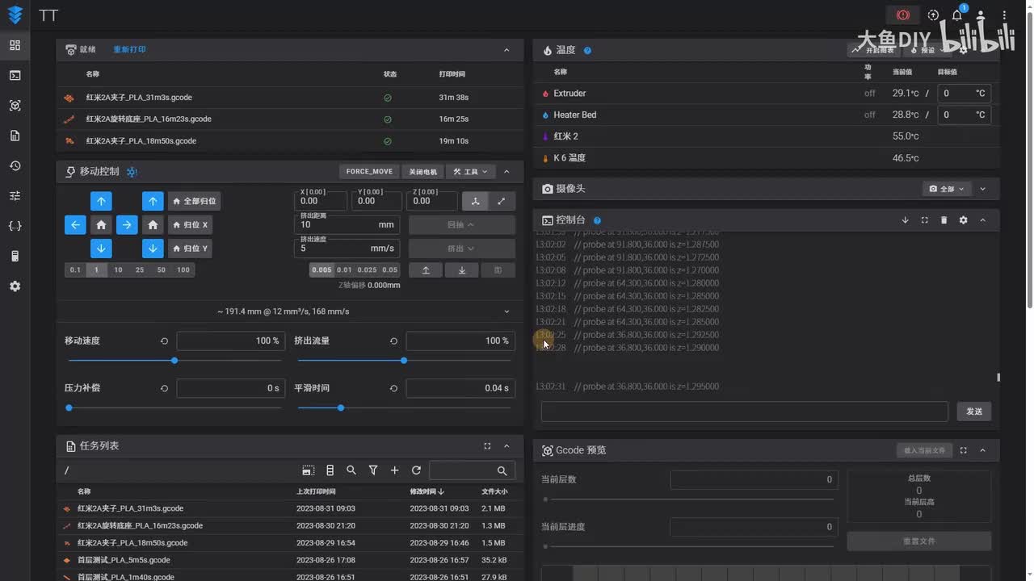This screenshot has width=1034, height=581.
Task: Select the 0.05 Z offset step
Action: [390, 270]
